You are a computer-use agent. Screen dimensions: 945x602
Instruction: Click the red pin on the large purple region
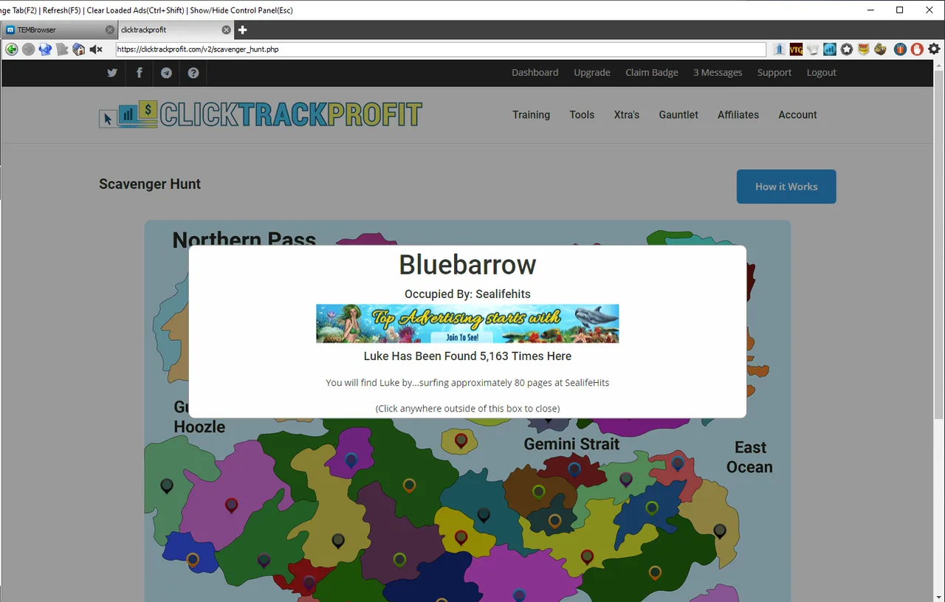[231, 505]
